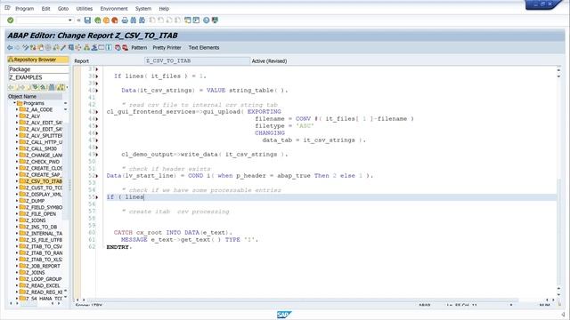Click the red Cancel icon
Viewport: 570px width, 320px height.
(x=115, y=20)
